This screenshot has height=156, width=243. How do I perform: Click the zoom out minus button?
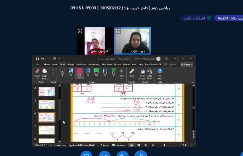click(158, 145)
